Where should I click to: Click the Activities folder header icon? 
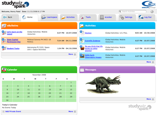82,26
